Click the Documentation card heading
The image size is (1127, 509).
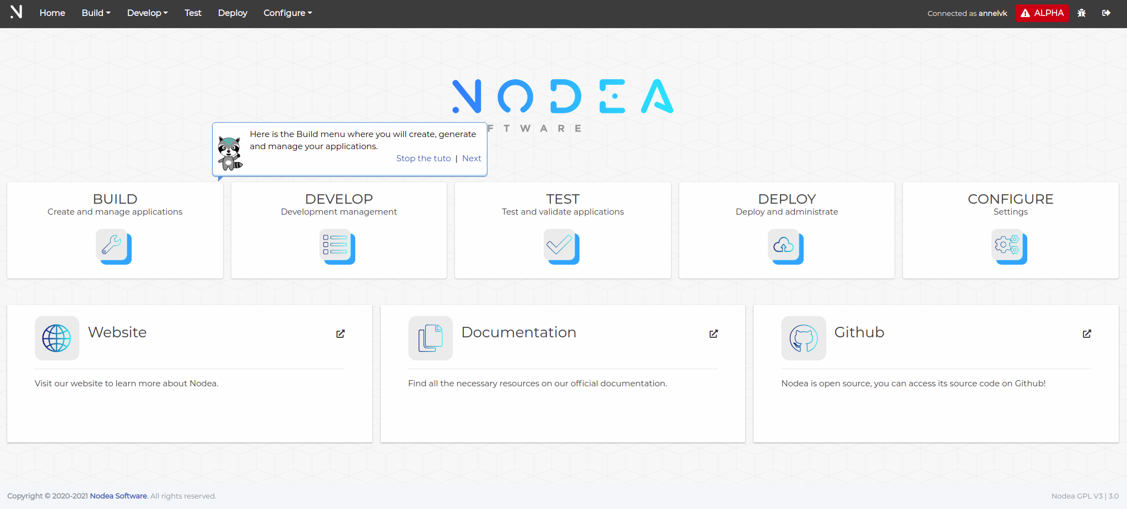[x=519, y=332]
